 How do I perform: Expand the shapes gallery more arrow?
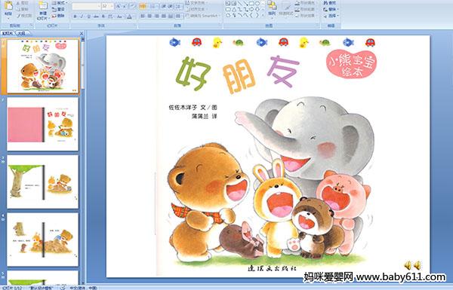point(263,15)
